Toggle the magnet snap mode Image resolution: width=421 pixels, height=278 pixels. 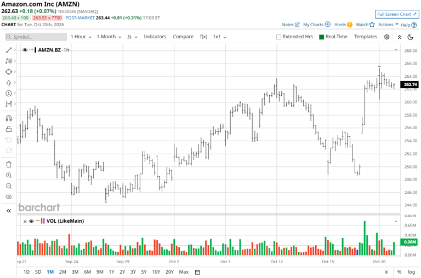(9, 118)
